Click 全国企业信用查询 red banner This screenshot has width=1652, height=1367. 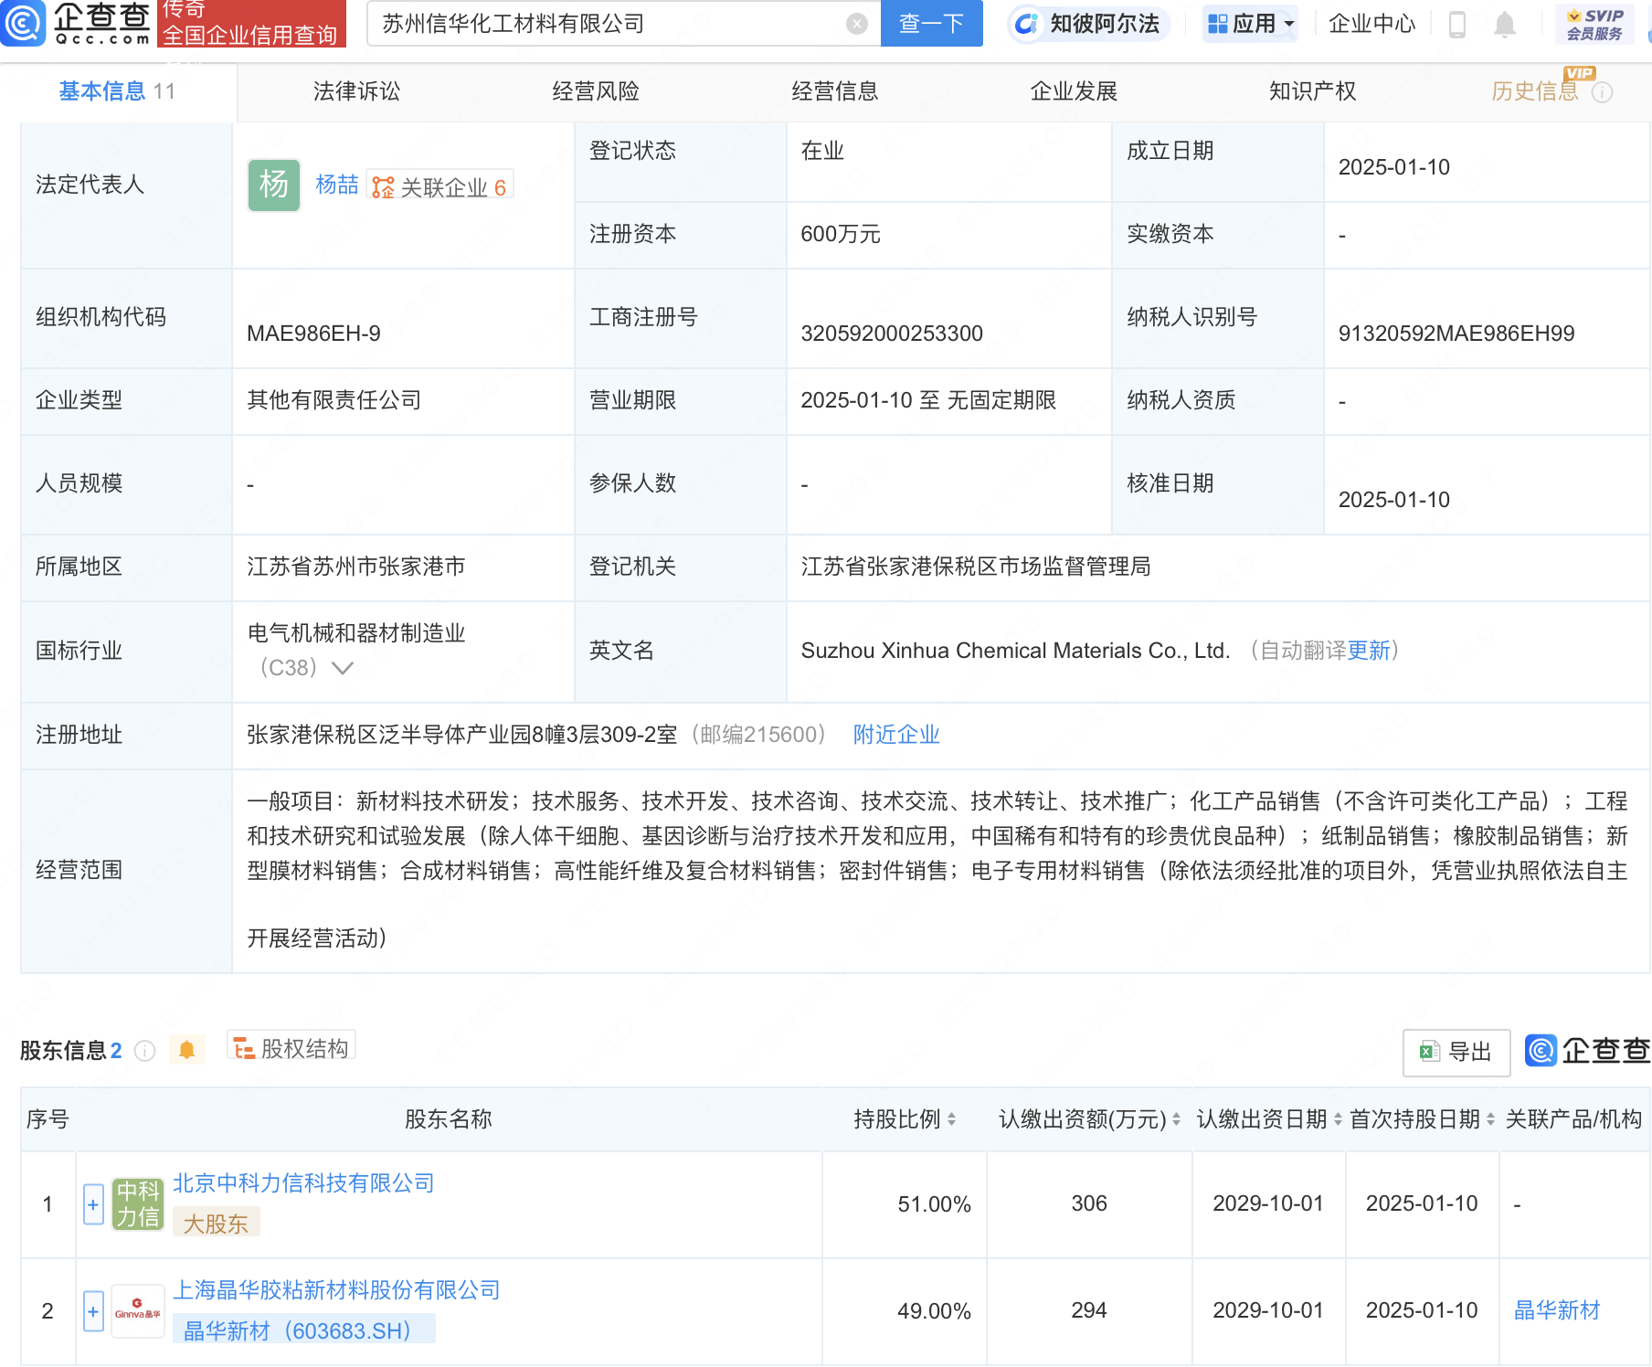point(251,23)
